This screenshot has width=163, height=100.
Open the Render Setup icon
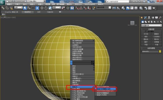[x=146, y=8]
